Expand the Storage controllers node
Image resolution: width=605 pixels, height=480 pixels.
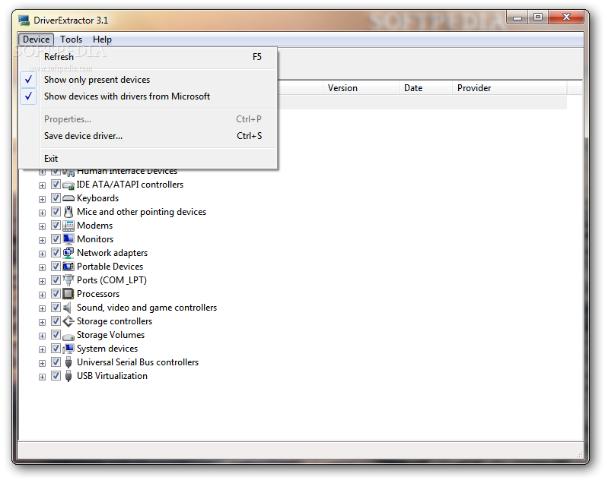tap(42, 322)
